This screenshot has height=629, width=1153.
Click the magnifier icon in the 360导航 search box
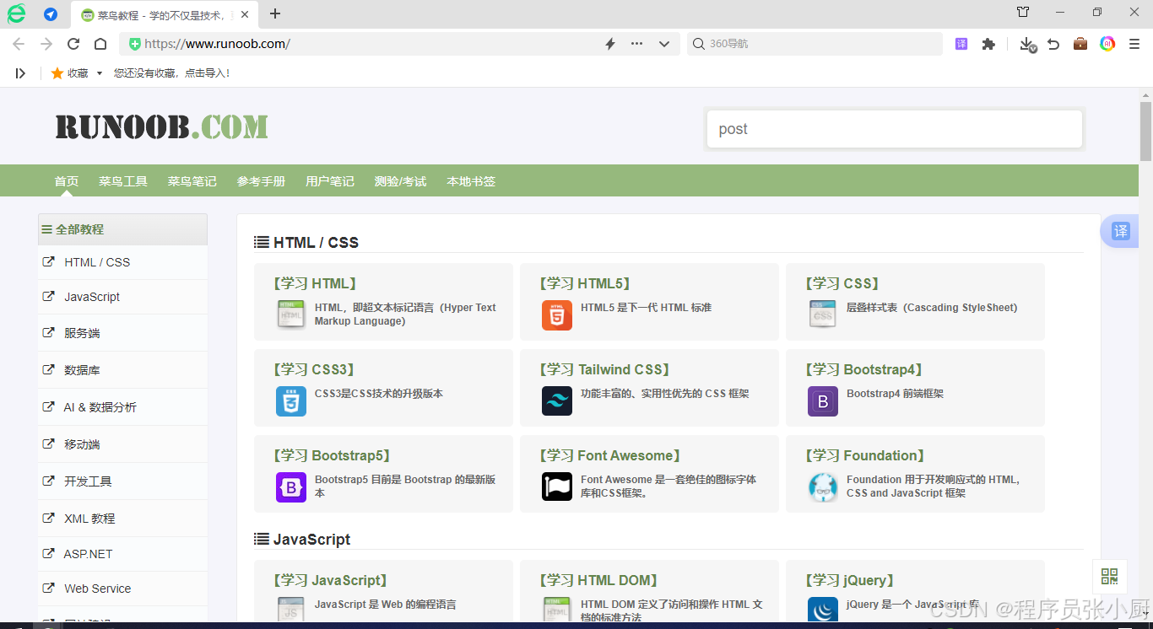point(699,44)
